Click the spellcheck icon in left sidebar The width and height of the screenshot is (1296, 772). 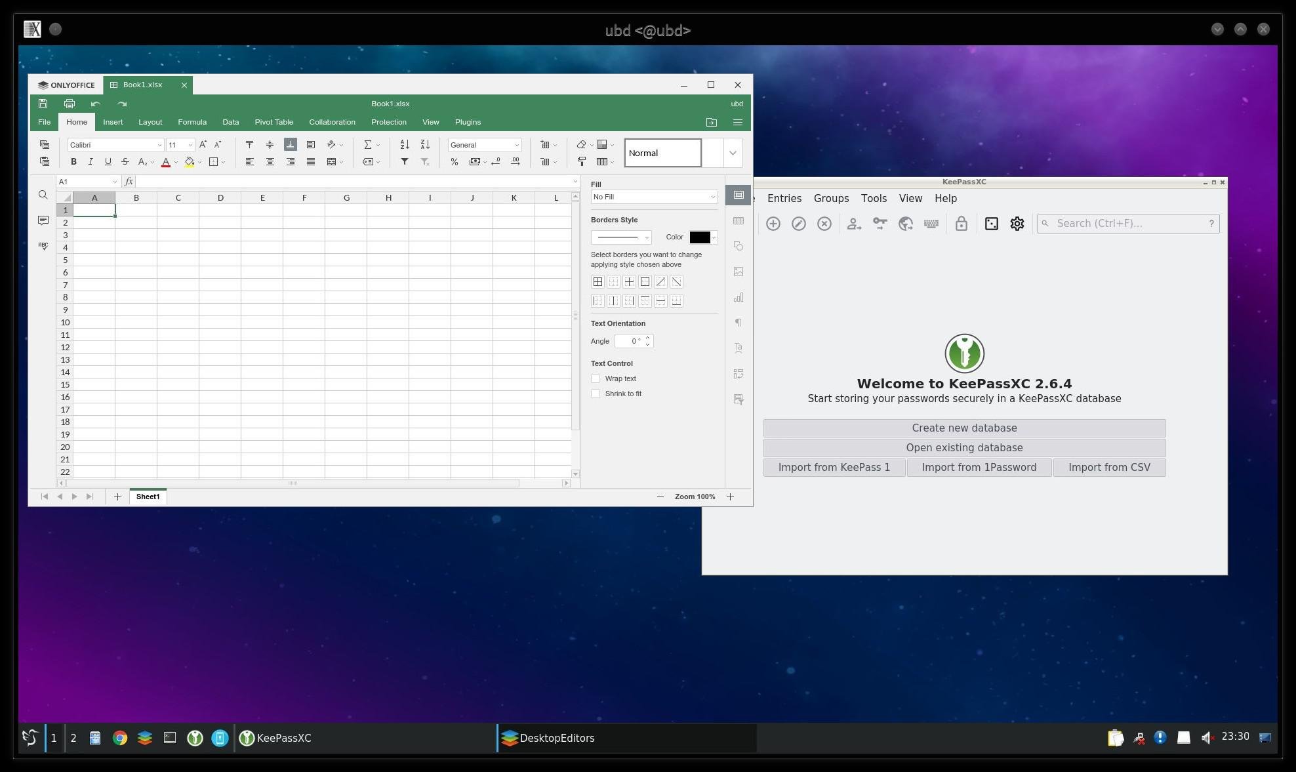tap(43, 245)
